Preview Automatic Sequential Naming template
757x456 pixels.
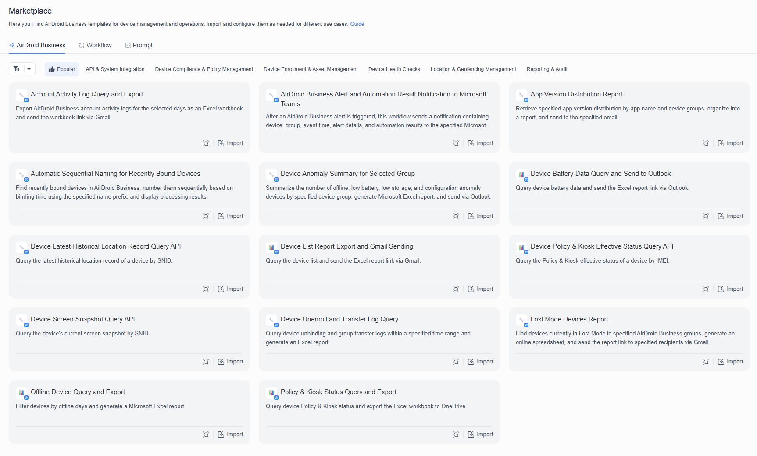pos(206,216)
